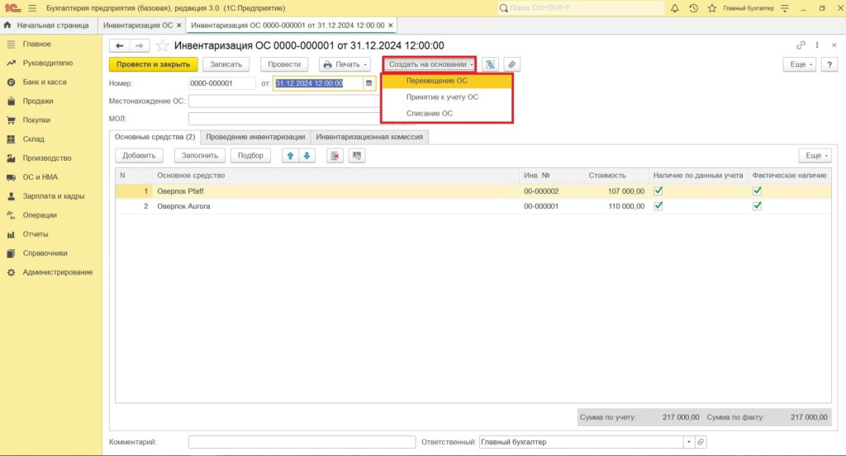Choose Принятие к учету ОС from menu
This screenshot has height=456, width=846.
[x=447, y=97]
